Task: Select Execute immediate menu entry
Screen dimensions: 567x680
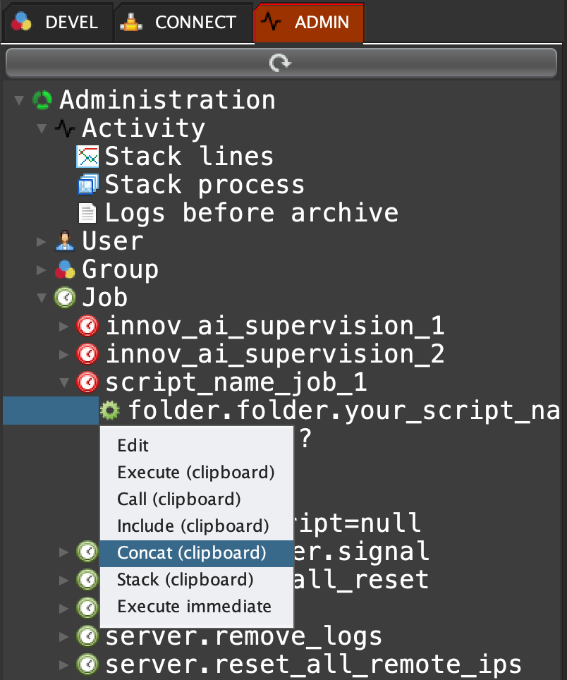Action: coord(194,607)
